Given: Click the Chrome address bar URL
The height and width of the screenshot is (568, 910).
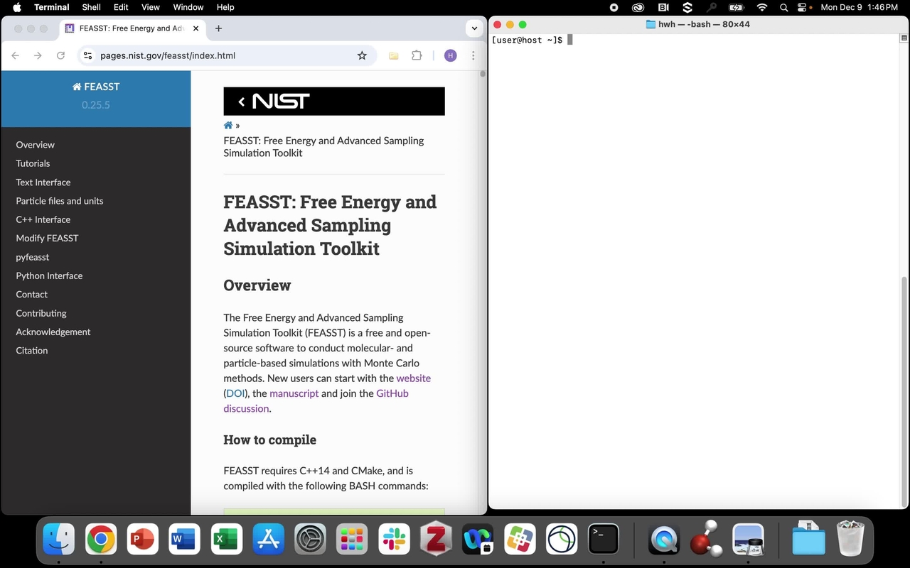Looking at the screenshot, I should coord(168,55).
